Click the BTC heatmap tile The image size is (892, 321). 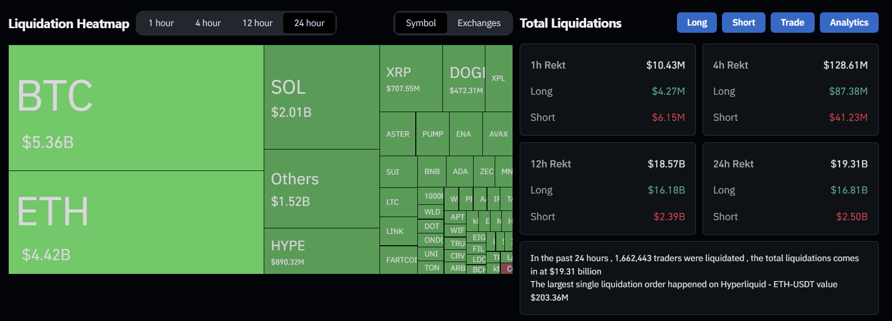[x=136, y=108]
